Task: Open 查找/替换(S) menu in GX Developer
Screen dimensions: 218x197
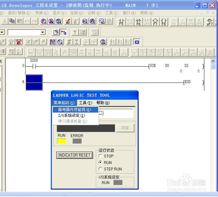Action: coord(19,13)
